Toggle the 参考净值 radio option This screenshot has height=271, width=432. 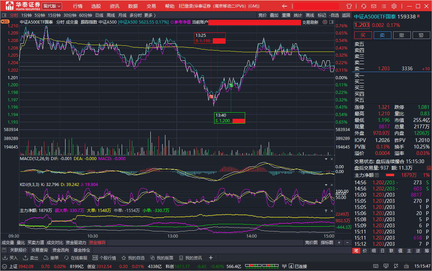181,22
